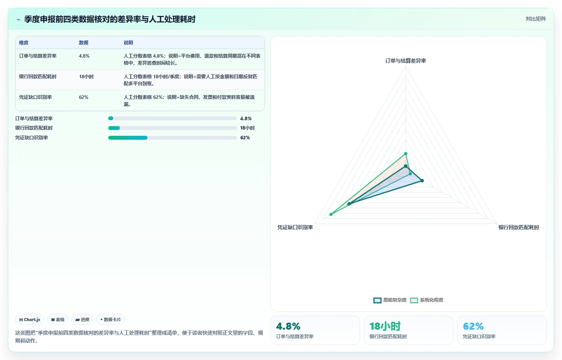Click the main title 季度申报前四类数据核对
This screenshot has height=360, width=562.
(110, 19)
